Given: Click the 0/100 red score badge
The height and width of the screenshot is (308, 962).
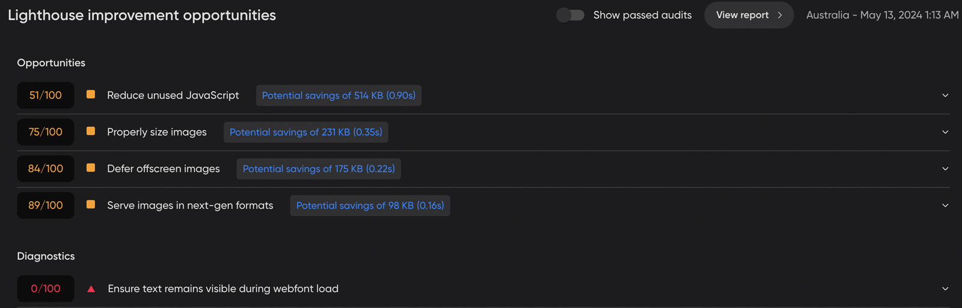Looking at the screenshot, I should coord(46,289).
